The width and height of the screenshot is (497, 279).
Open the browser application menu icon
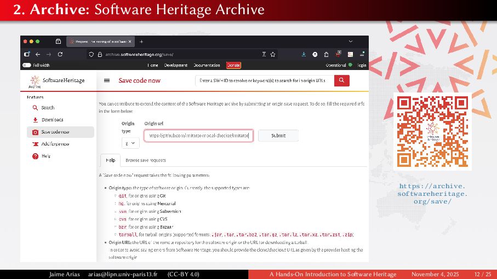(x=362, y=54)
